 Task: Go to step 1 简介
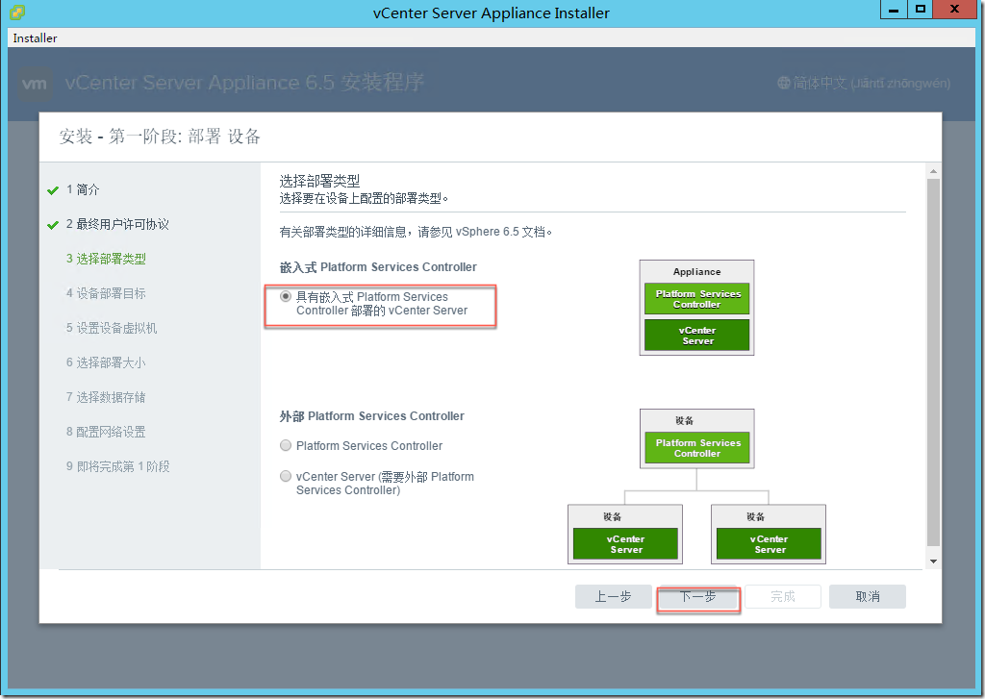click(x=83, y=189)
